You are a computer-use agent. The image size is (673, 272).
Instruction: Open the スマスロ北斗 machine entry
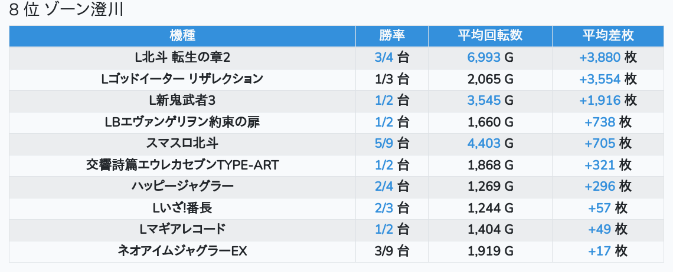(x=182, y=144)
